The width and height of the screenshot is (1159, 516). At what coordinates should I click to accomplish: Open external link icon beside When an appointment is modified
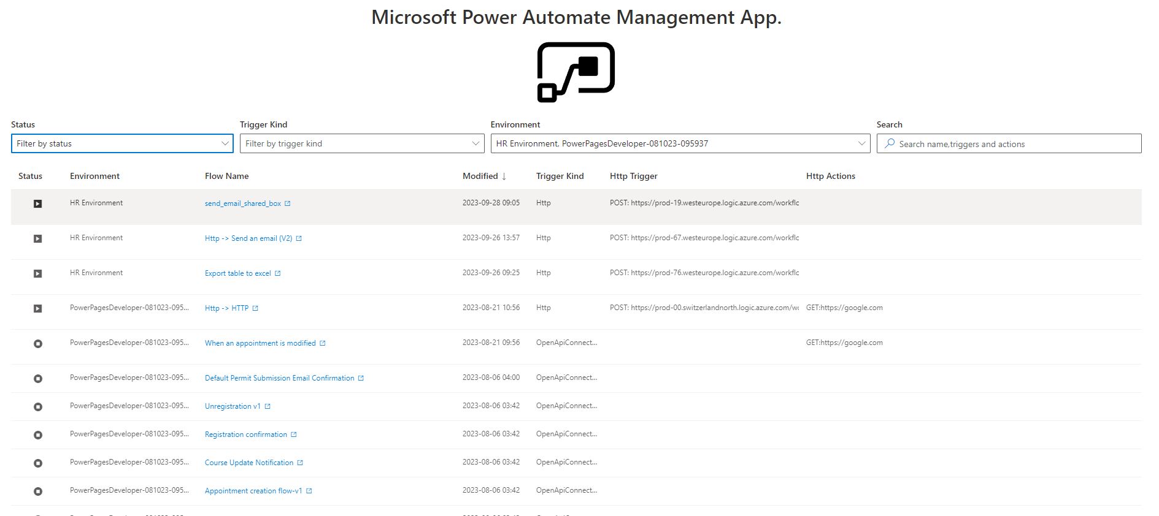coord(323,343)
